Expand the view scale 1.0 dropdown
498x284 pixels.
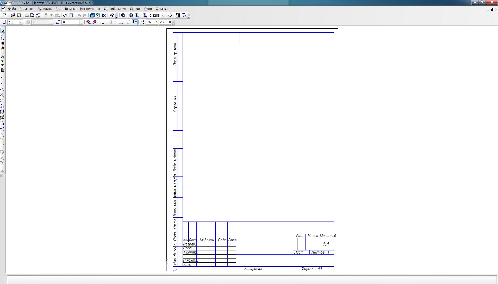pyautogui.click(x=21, y=22)
